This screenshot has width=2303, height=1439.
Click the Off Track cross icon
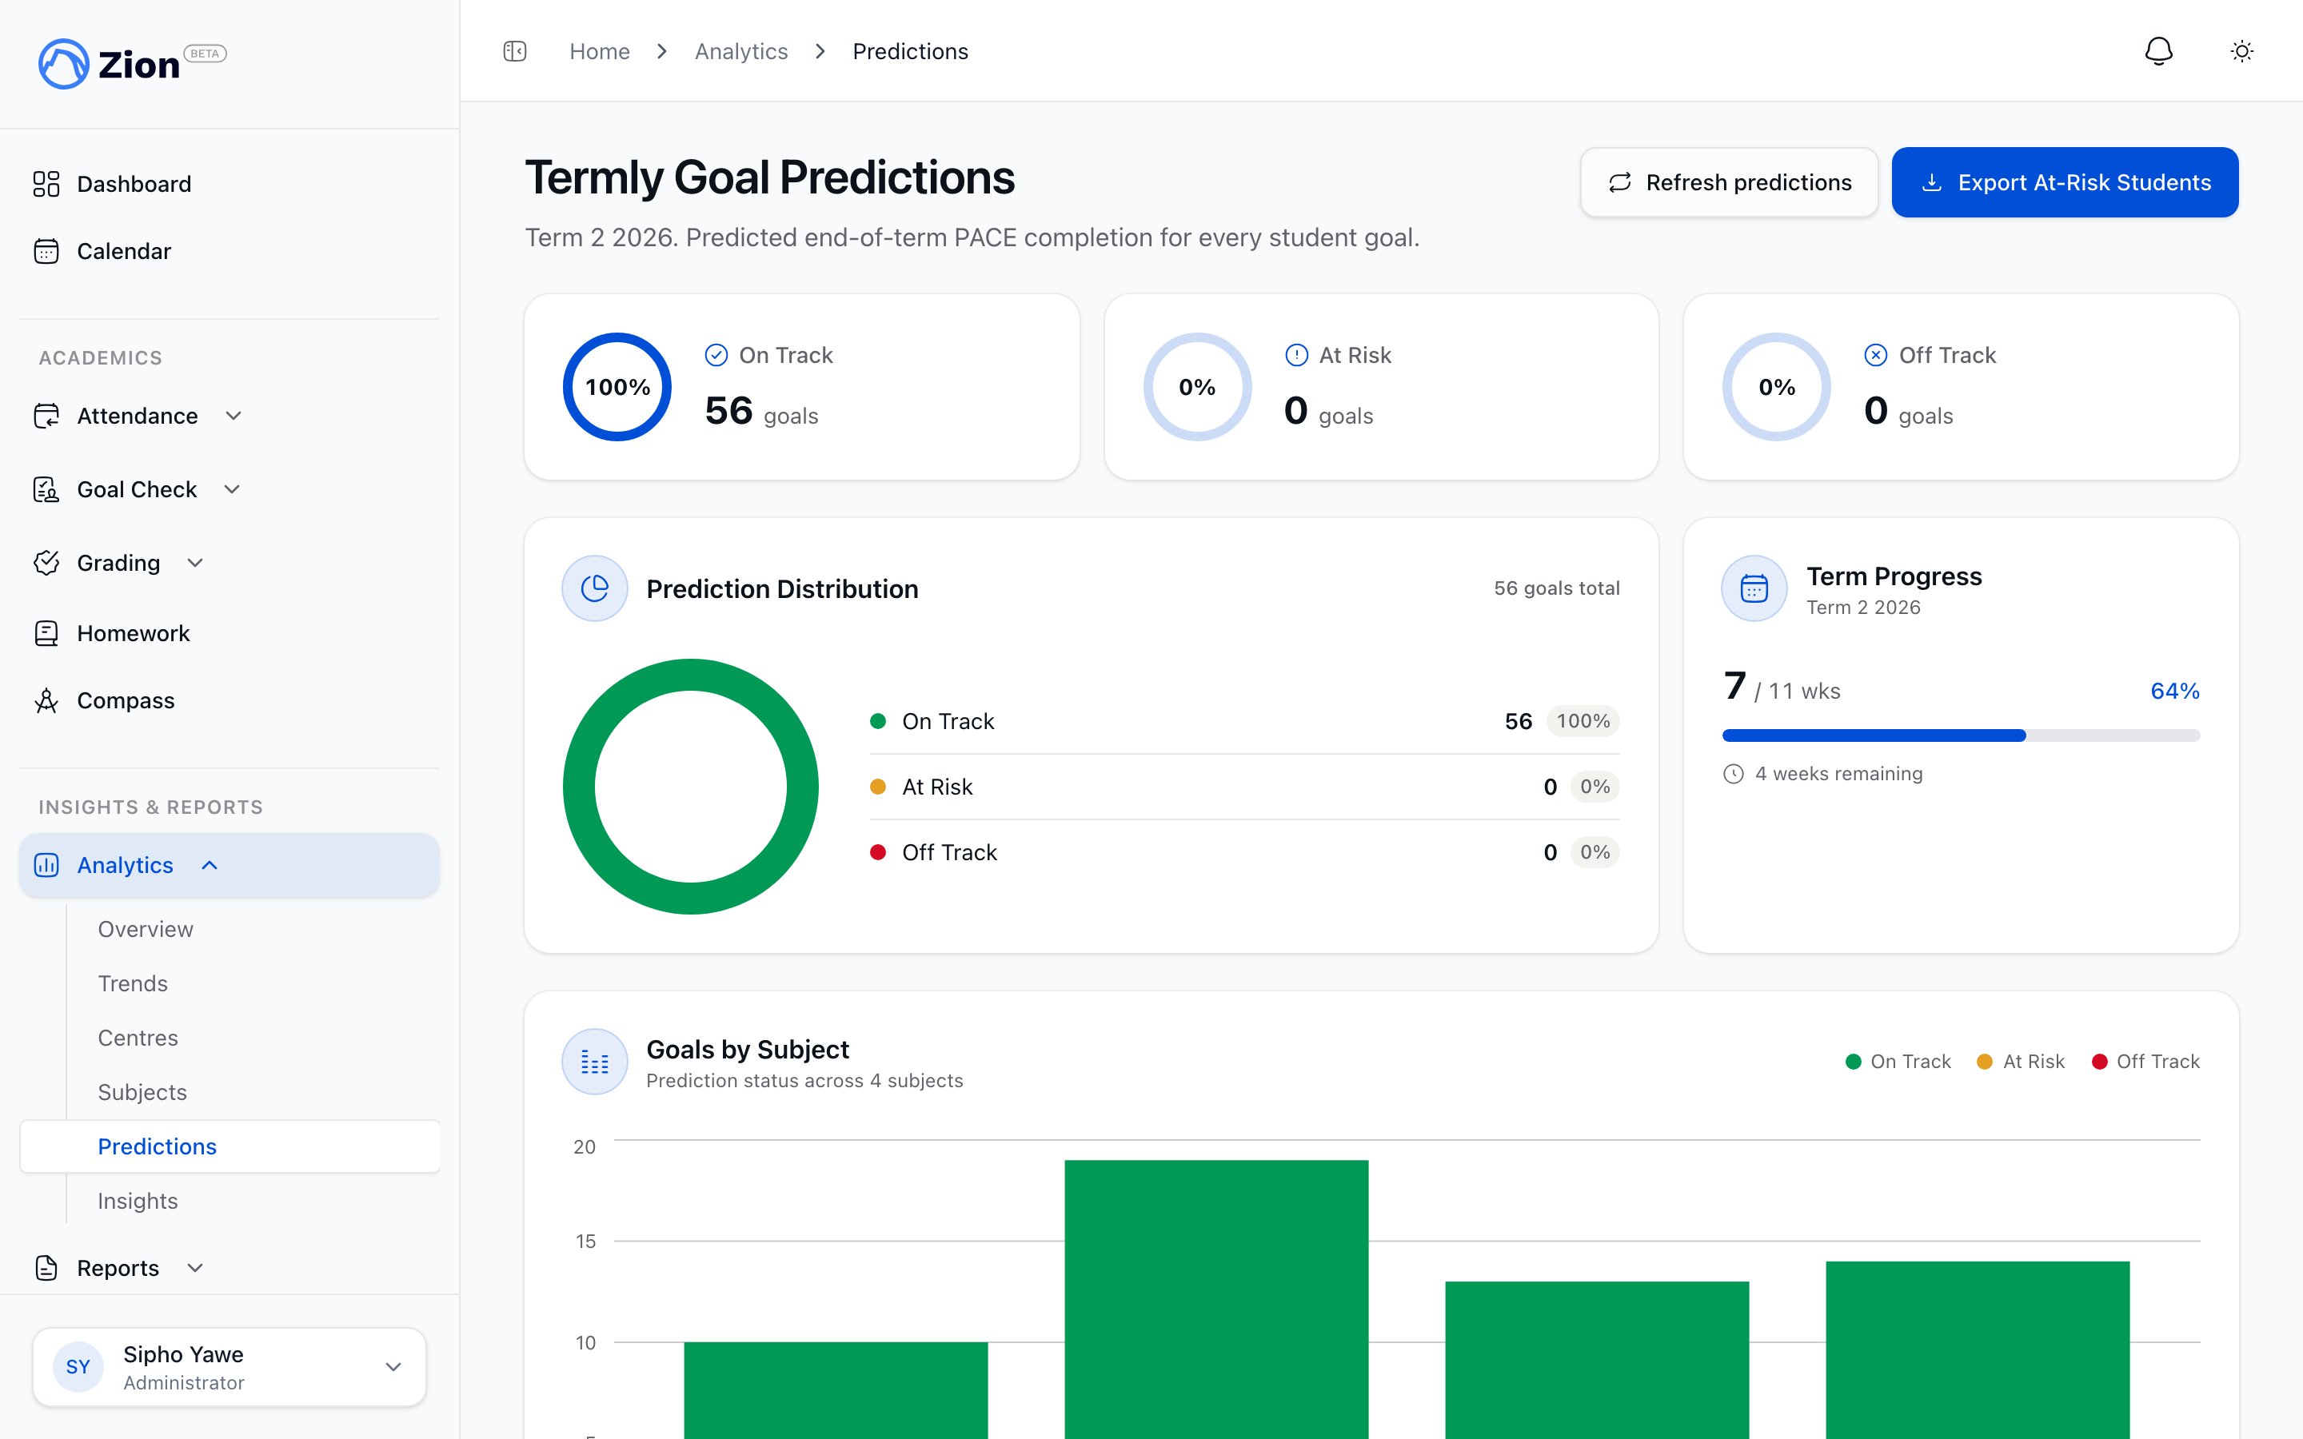point(1876,355)
